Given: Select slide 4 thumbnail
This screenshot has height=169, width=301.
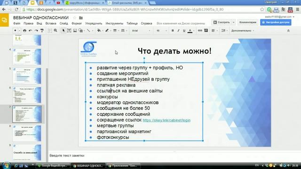Looking at the screenshot, I should [x=27, y=56].
